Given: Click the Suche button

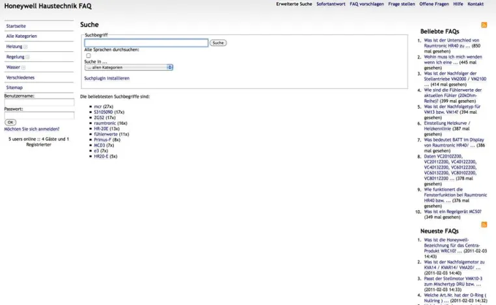Looking at the screenshot, I should 218,43.
